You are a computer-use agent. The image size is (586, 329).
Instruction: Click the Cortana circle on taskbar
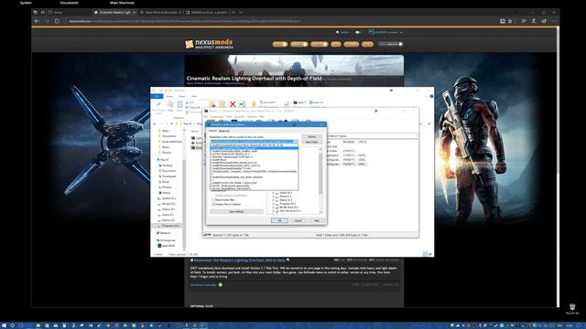(x=12, y=325)
